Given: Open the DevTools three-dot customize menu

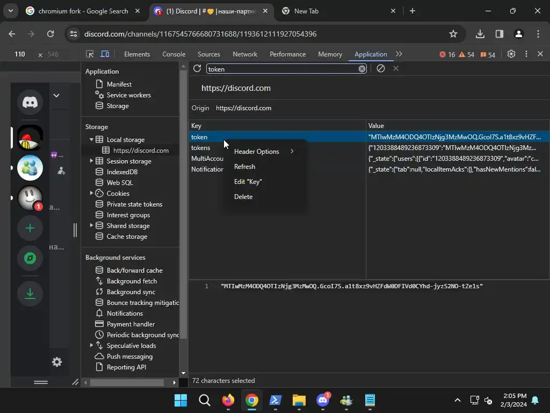Looking at the screenshot, I should pyautogui.click(x=526, y=54).
